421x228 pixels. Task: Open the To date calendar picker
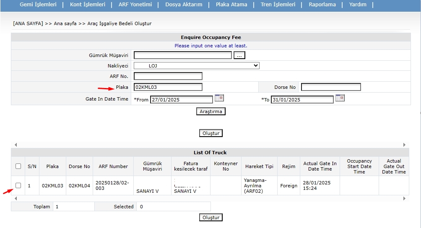point(340,98)
